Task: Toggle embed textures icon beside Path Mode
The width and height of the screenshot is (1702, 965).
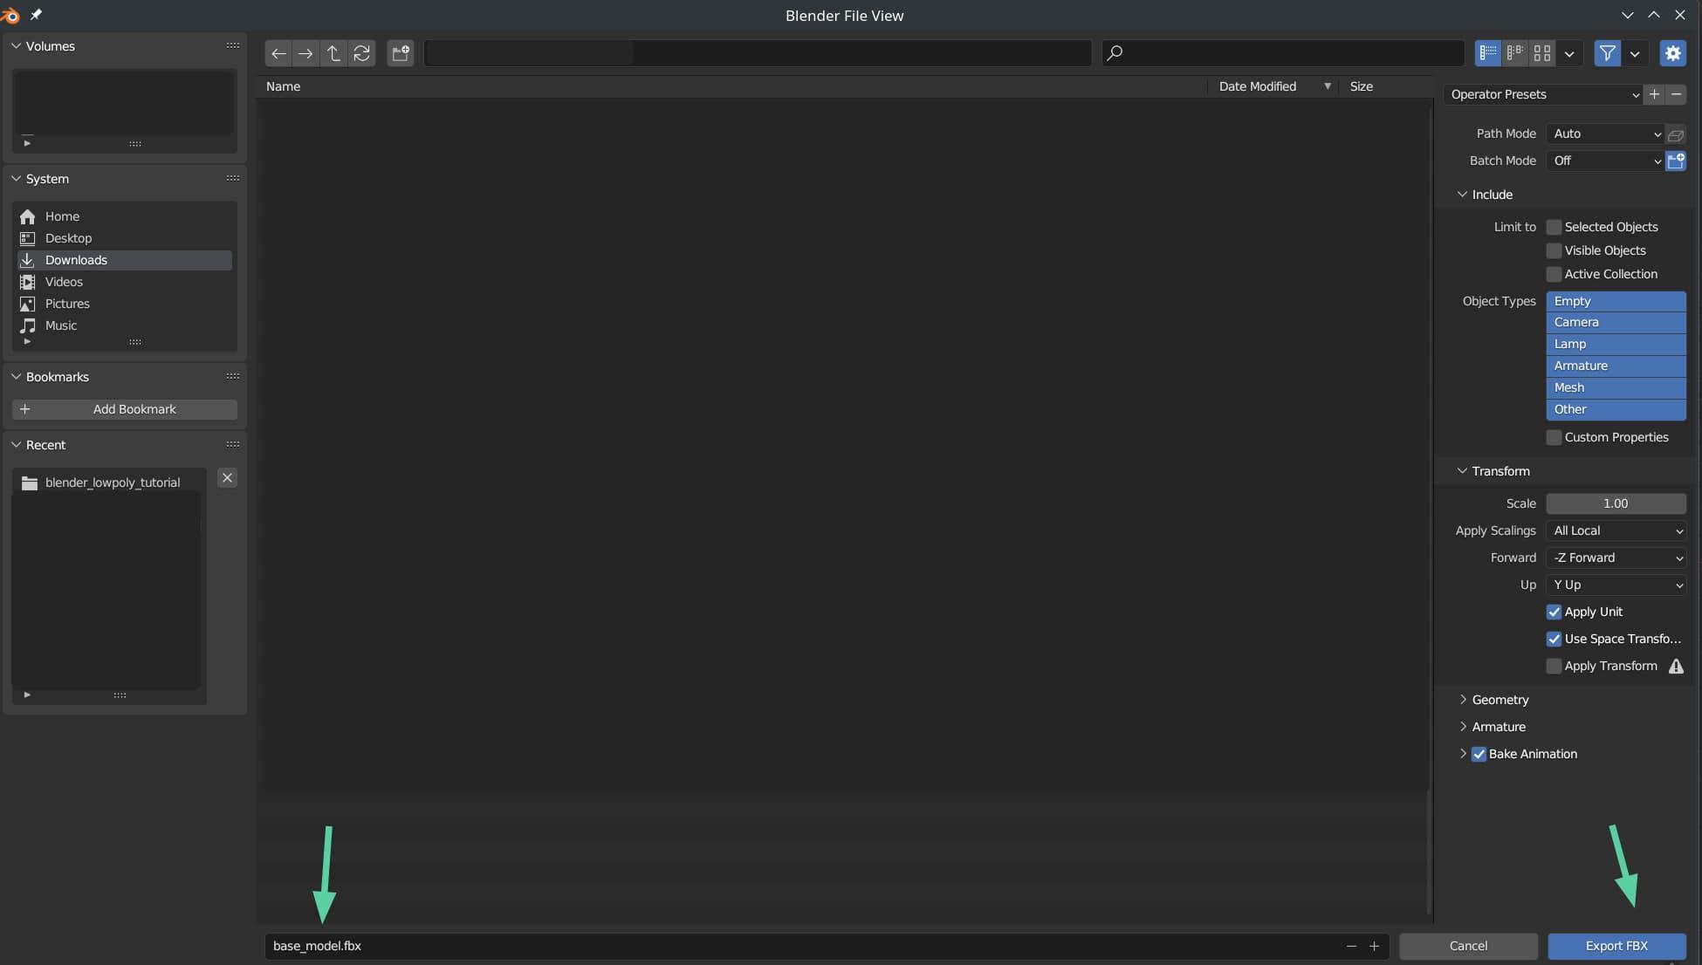Action: click(1676, 134)
